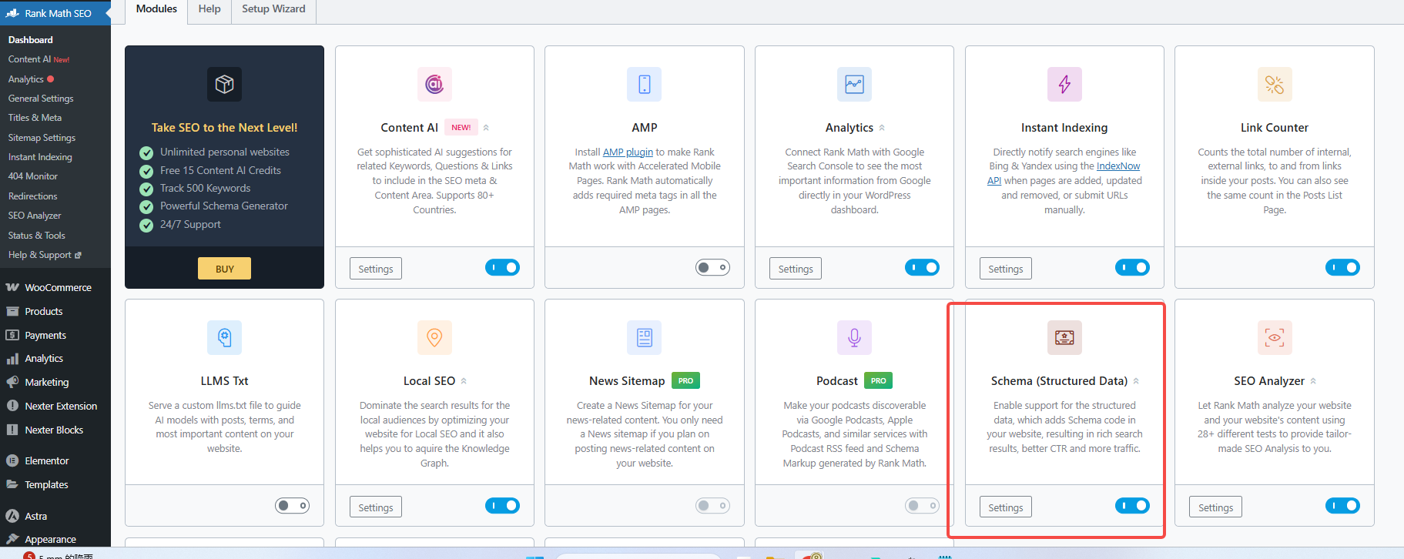Open Settings for the SEO Analyzer module
Viewport: 1404px width, 559px height.
pyautogui.click(x=1216, y=507)
